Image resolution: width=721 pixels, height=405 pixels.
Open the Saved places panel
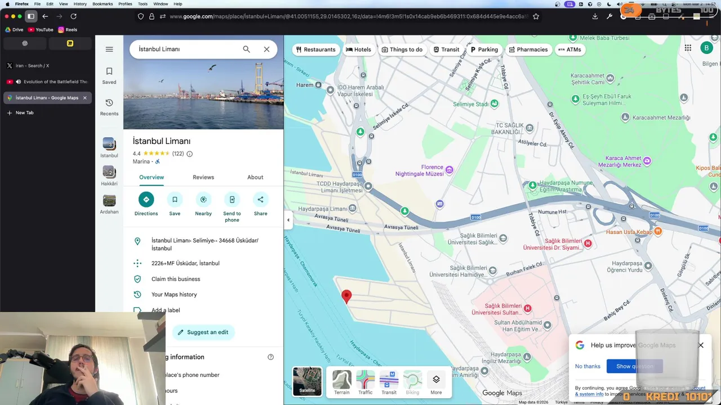(109, 75)
